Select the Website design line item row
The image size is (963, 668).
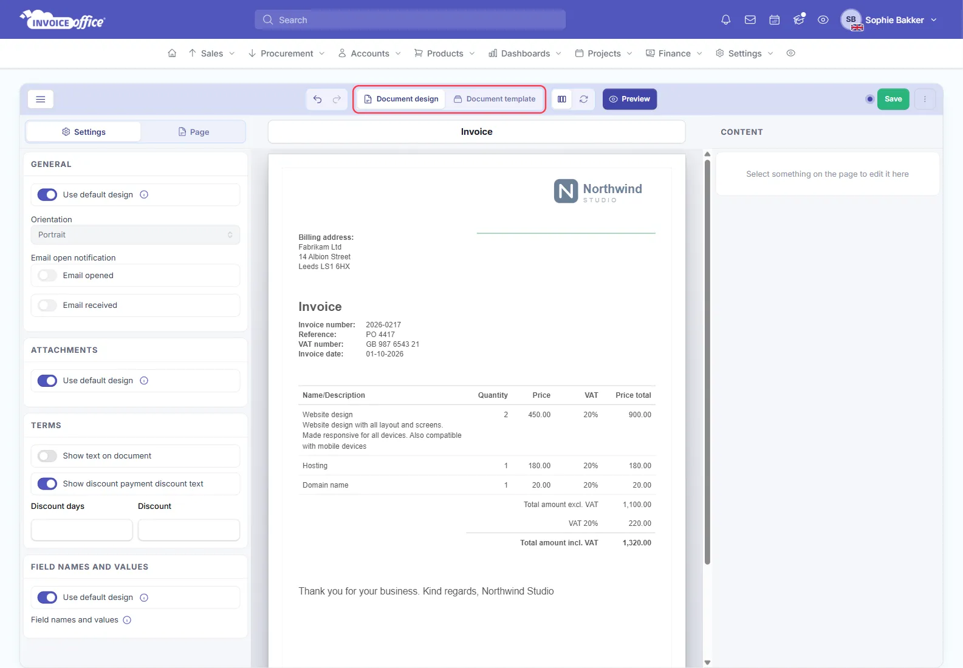click(x=477, y=430)
